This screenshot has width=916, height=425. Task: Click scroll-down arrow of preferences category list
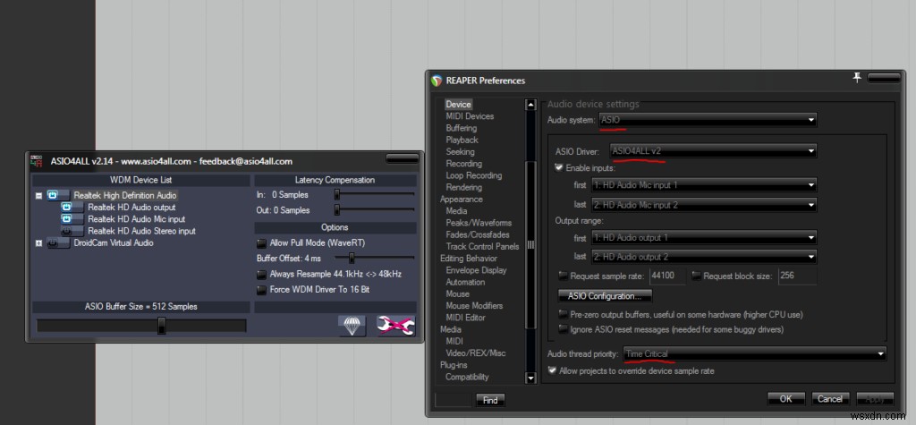(530, 378)
